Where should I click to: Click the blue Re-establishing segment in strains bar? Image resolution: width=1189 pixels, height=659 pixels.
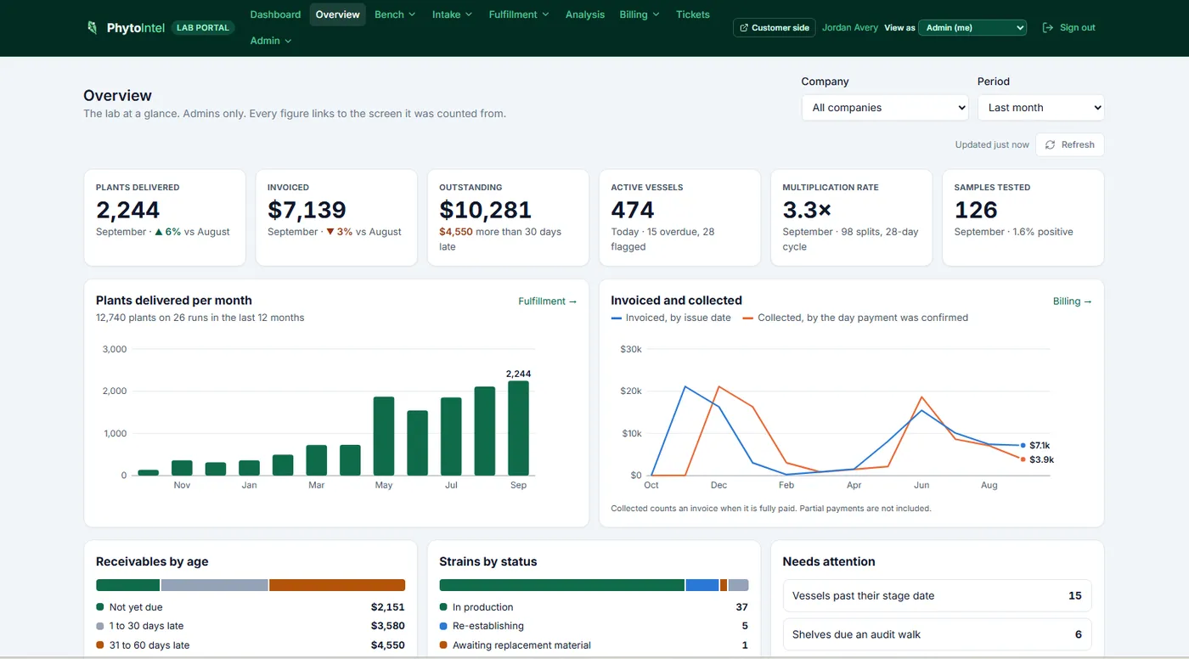click(x=702, y=585)
